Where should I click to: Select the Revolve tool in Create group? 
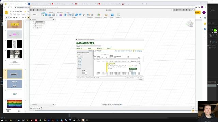tap(50, 15)
